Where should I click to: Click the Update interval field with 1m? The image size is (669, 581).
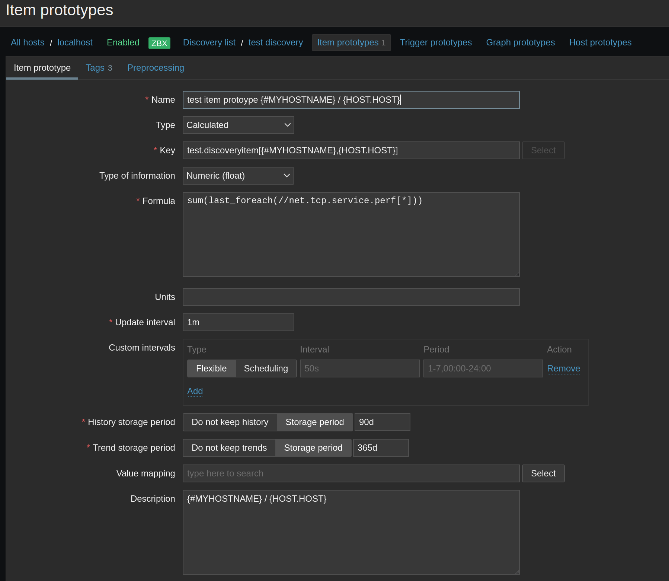(x=239, y=322)
